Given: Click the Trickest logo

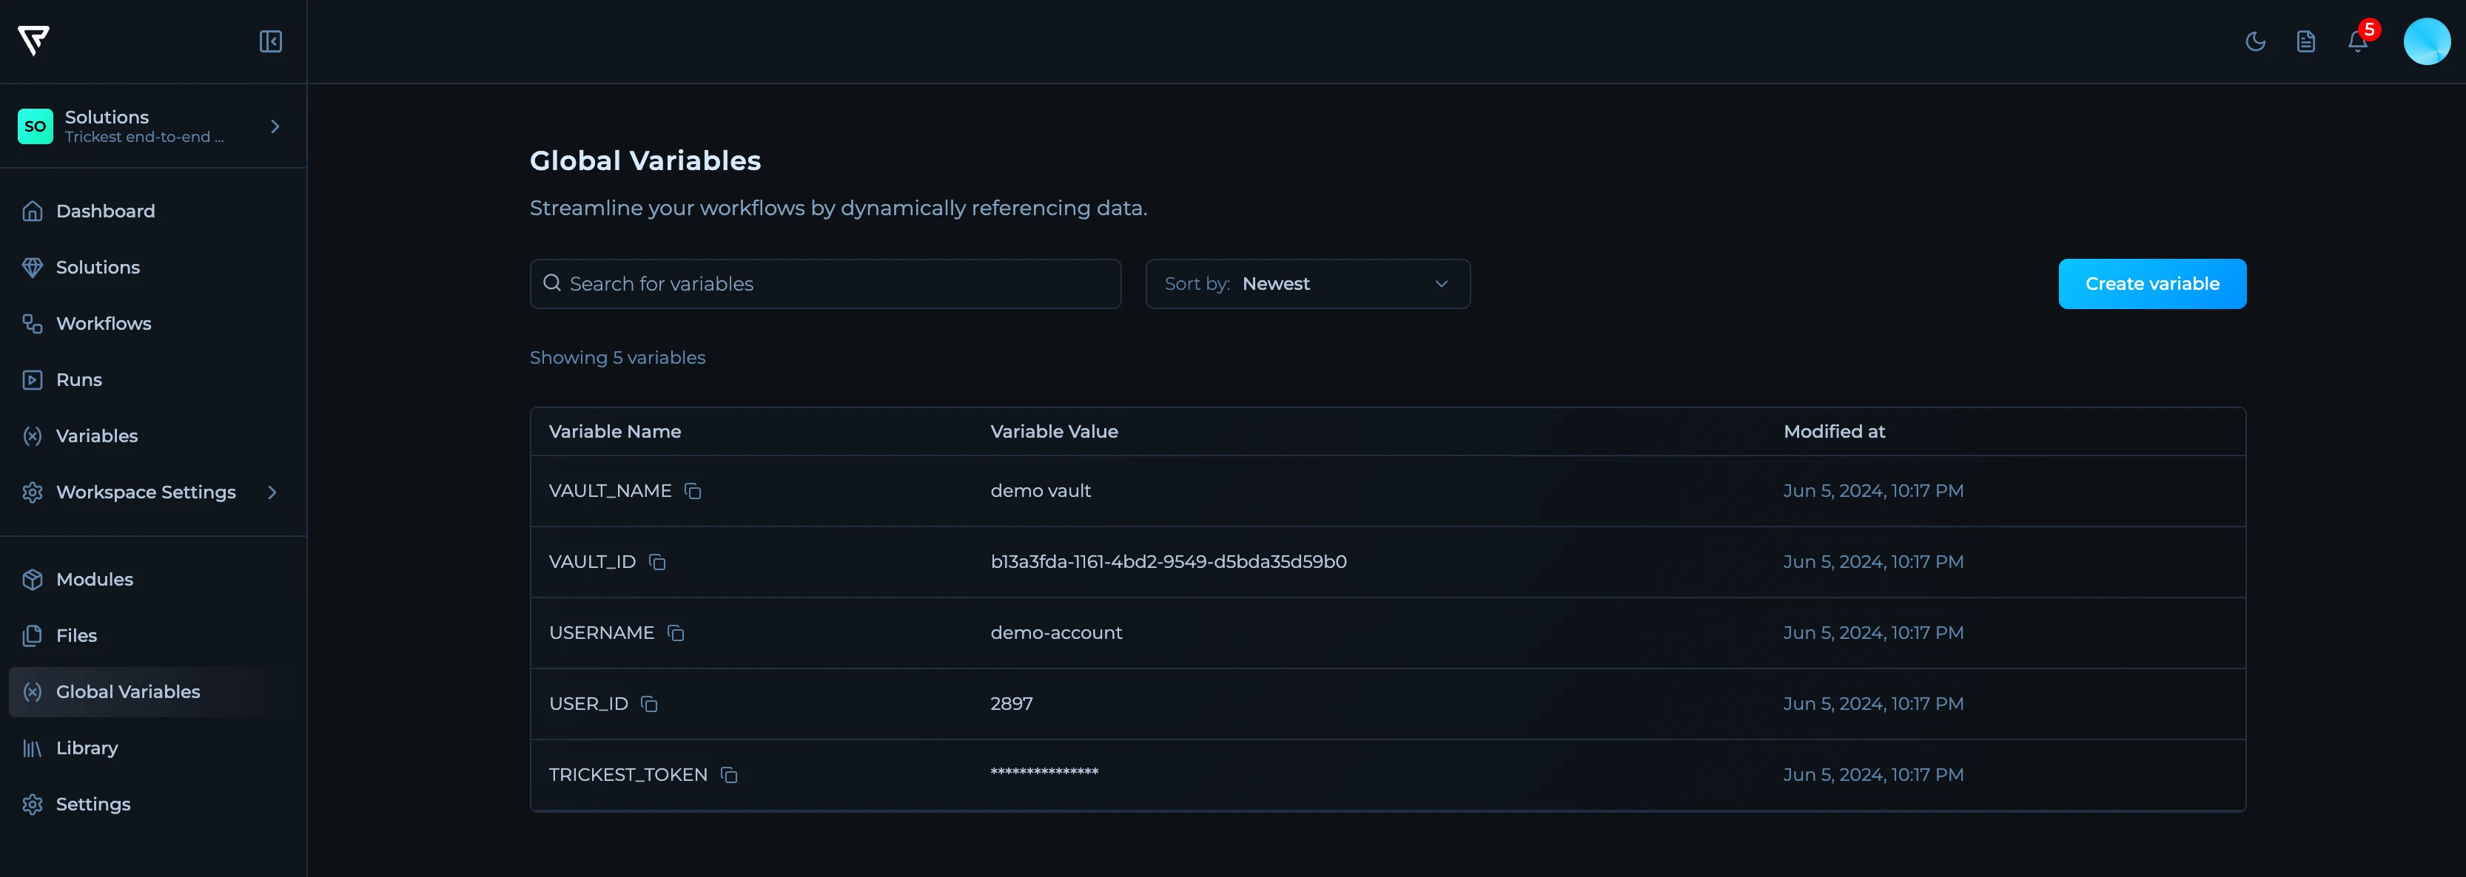Looking at the screenshot, I should pyautogui.click(x=33, y=40).
